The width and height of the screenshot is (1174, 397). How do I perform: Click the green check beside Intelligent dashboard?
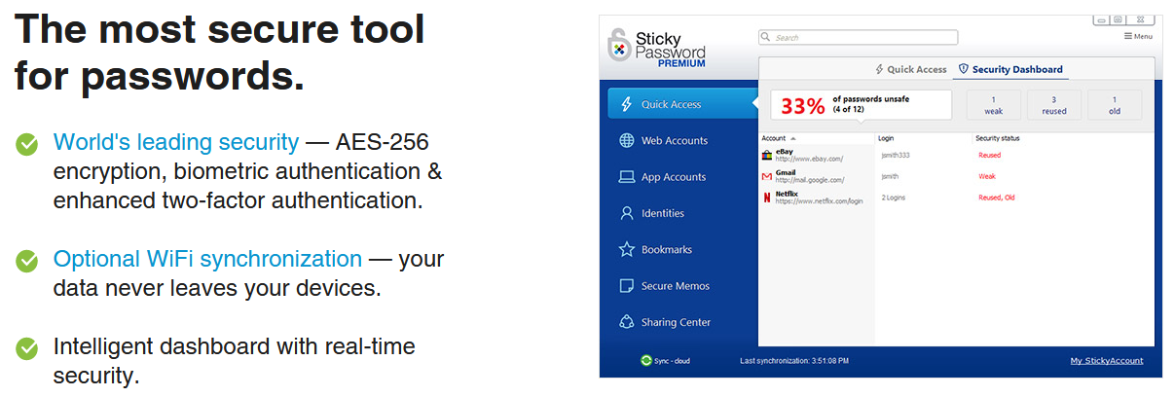coord(27,348)
